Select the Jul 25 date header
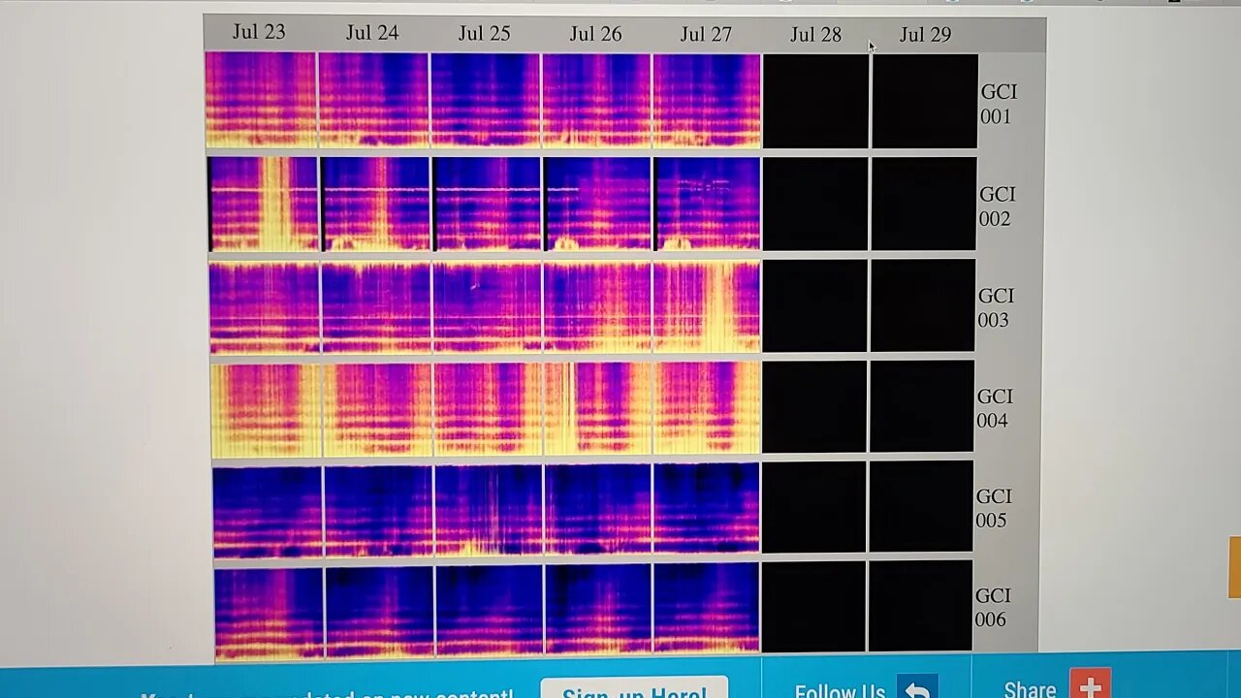Image resolution: width=1241 pixels, height=698 pixels. point(484,34)
